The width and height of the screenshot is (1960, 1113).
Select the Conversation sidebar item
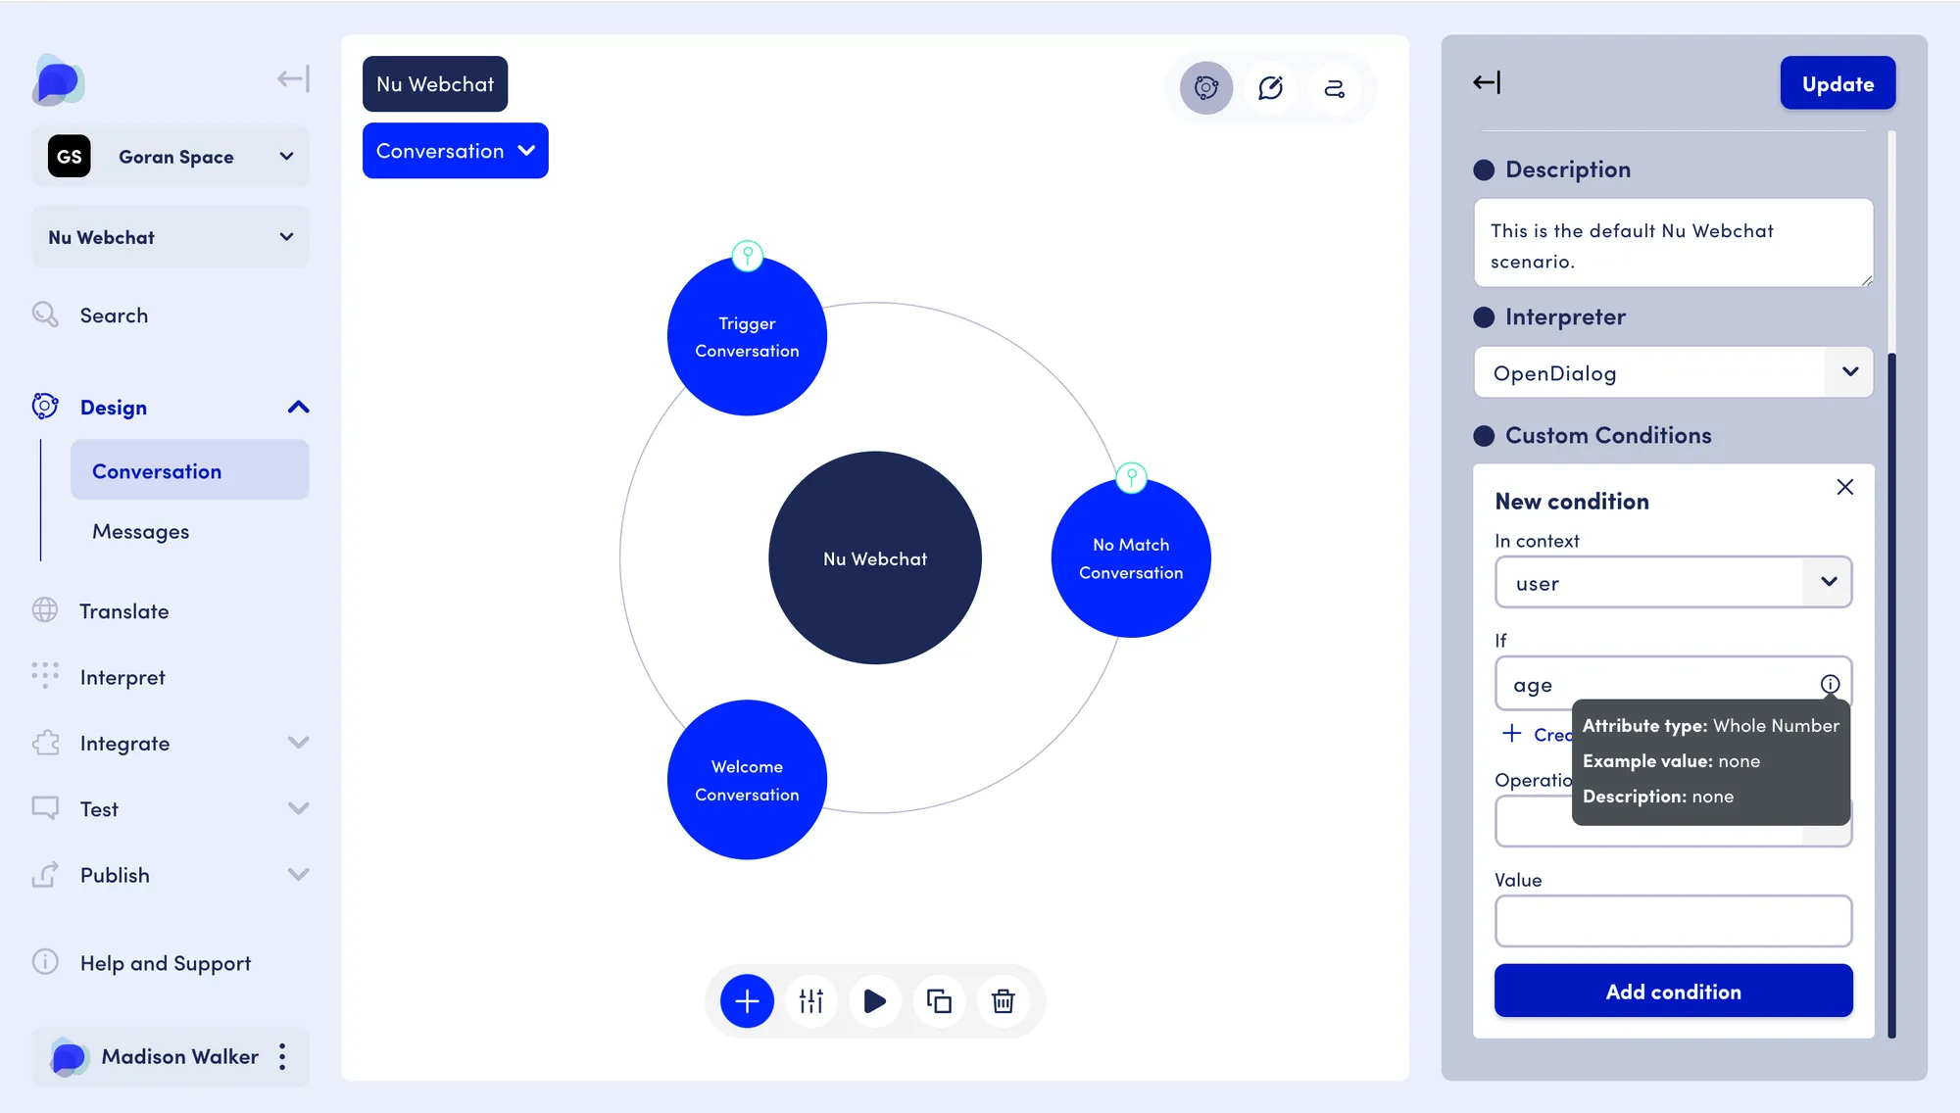[x=189, y=470]
